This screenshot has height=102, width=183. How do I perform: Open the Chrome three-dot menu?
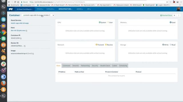[181, 2]
